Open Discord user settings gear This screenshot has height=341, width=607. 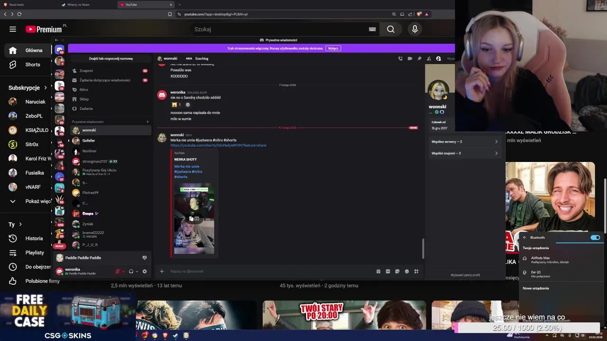(145, 271)
